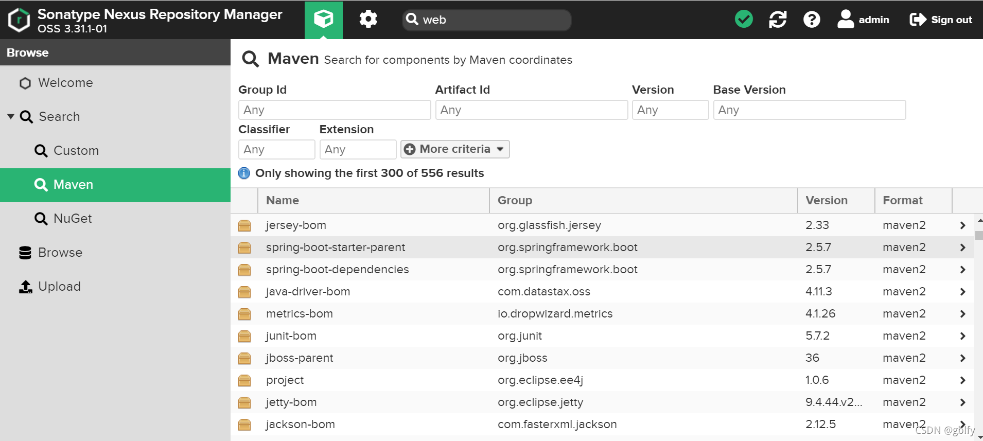Select the io.dropwizard.metrics group cell
The image size is (983, 441).
pos(555,314)
